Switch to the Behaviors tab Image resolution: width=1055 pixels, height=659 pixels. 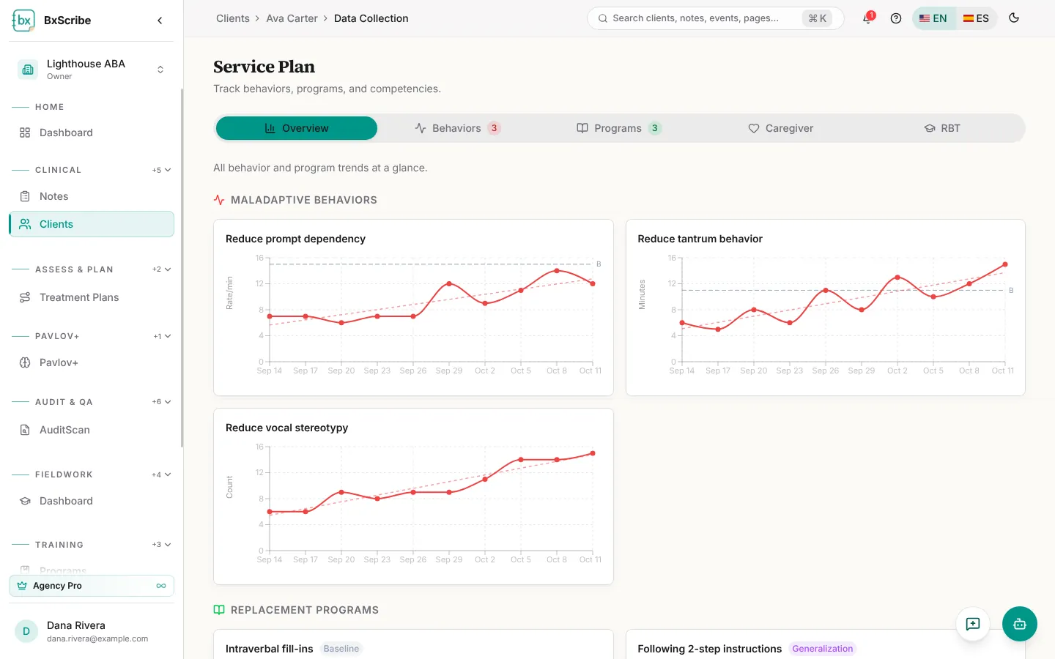click(x=458, y=128)
